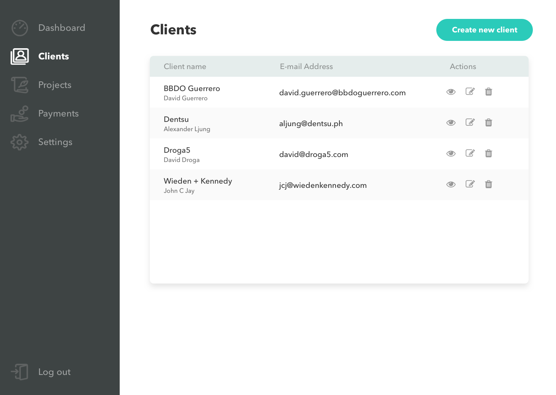Click the Projects scroll icon

[x=20, y=85]
